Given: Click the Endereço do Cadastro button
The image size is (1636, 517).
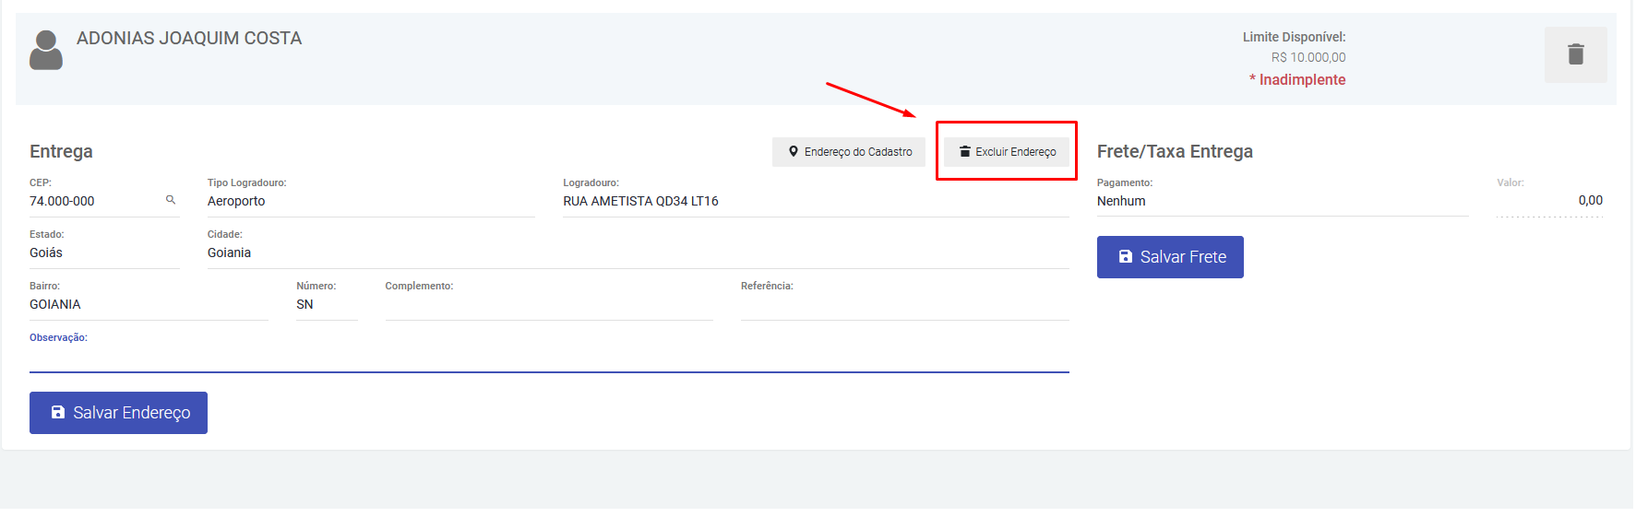Looking at the screenshot, I should (848, 152).
